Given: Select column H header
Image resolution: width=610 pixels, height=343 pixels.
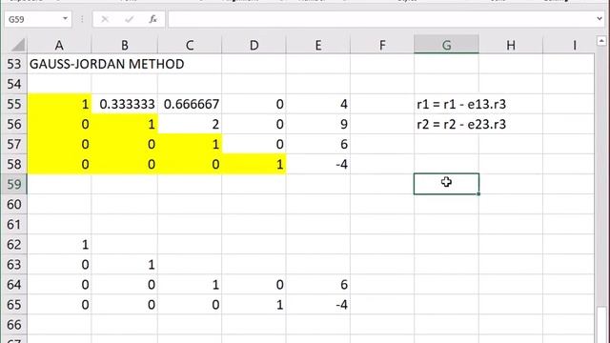Looking at the screenshot, I should (x=511, y=45).
